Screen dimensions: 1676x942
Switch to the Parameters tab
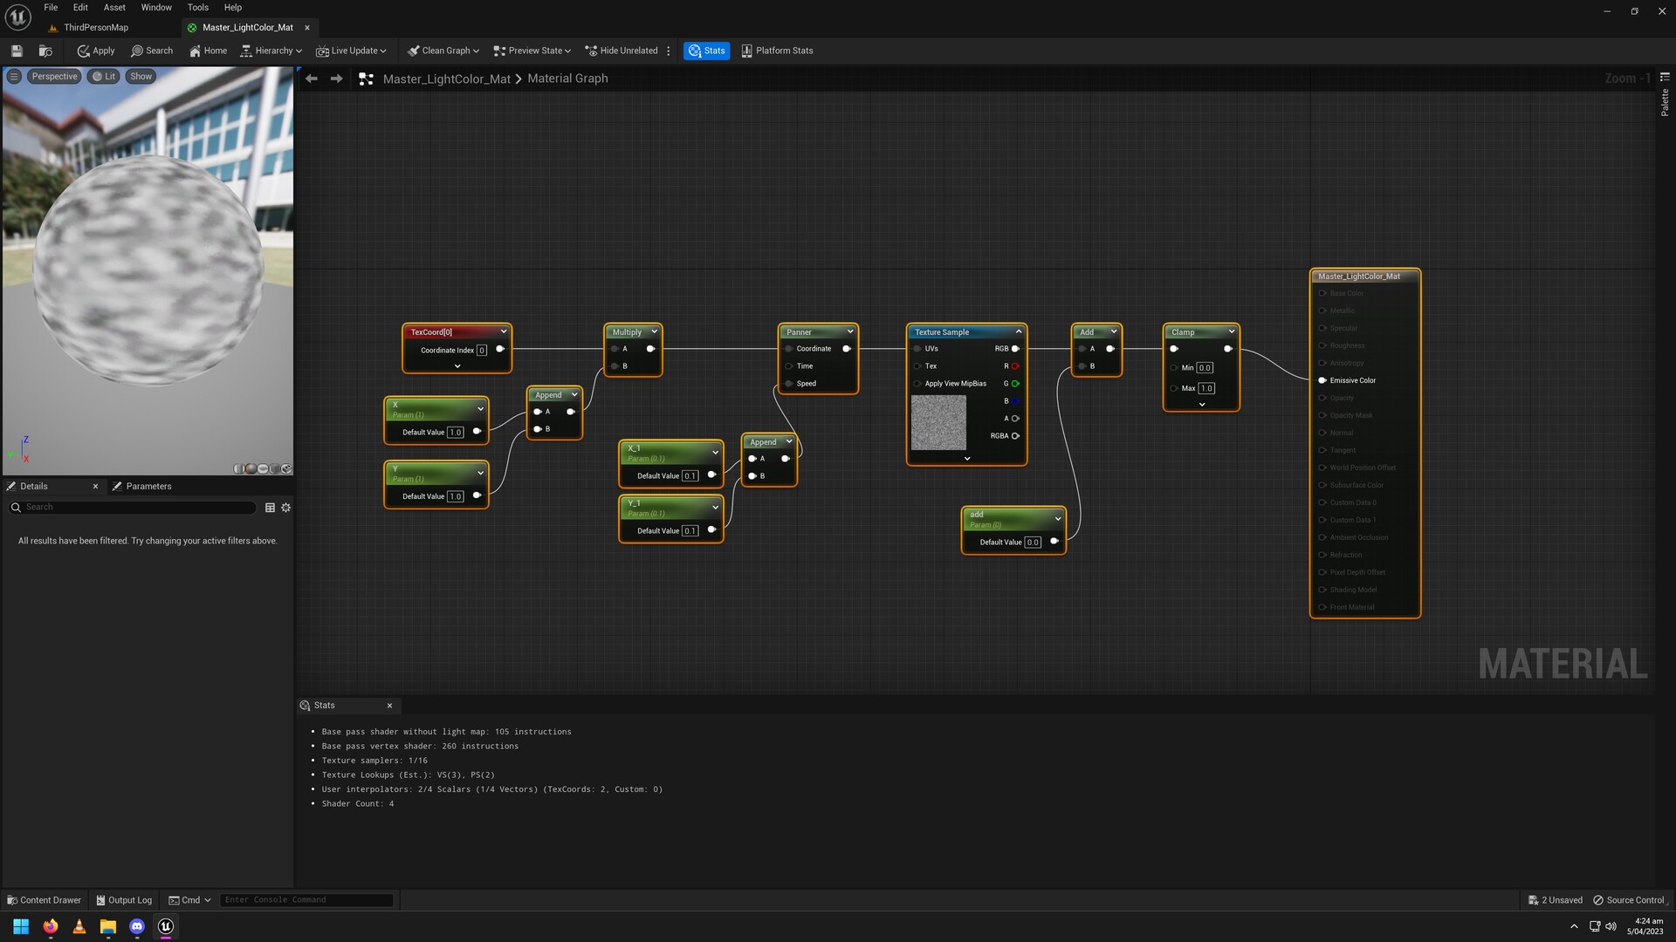(x=148, y=486)
